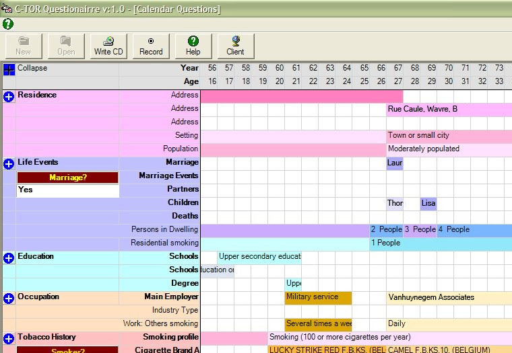Click the Setting row label
512x353 pixels.
click(x=187, y=136)
